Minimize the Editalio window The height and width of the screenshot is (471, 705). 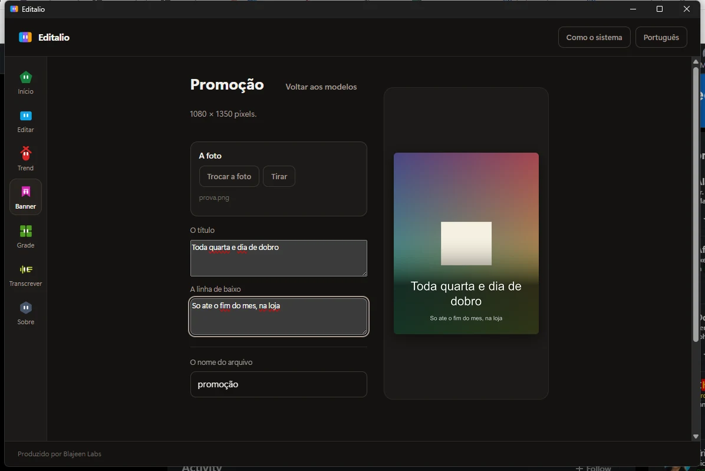[x=633, y=9]
